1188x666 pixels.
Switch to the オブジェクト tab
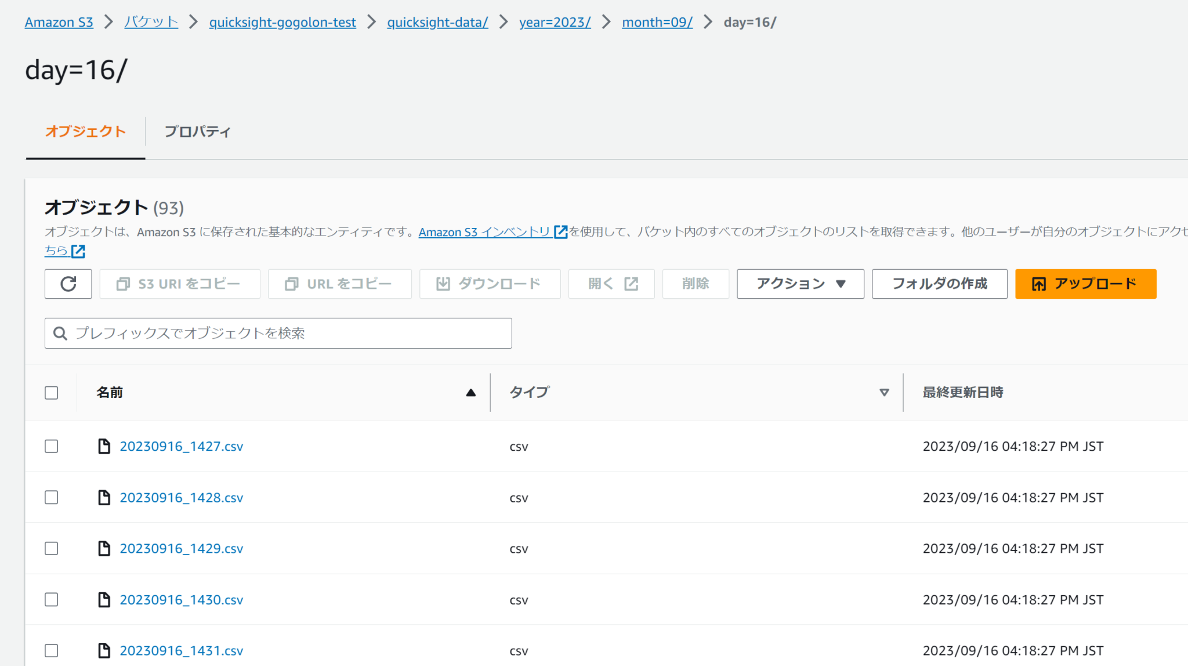click(85, 132)
